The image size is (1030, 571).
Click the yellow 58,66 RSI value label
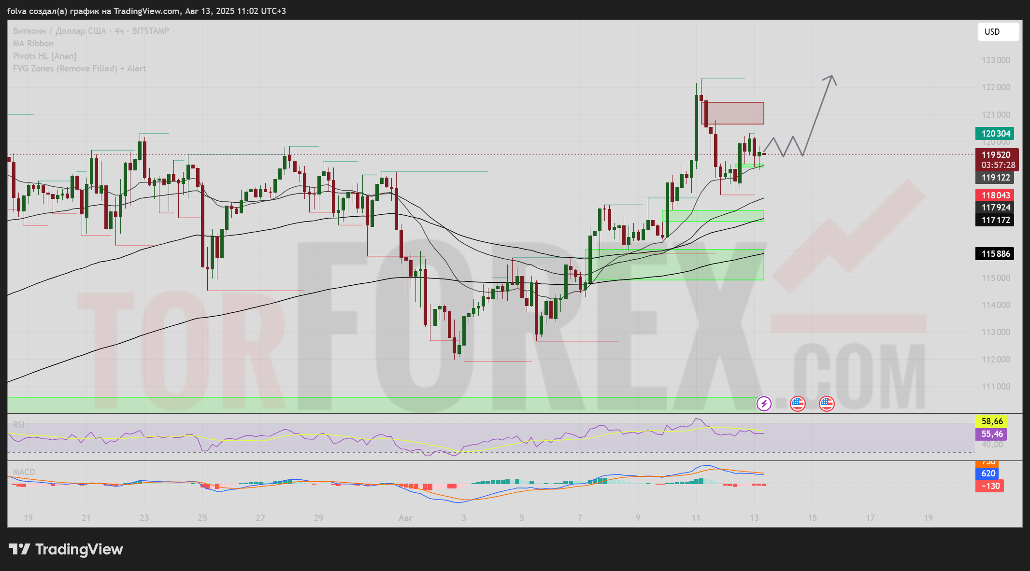tap(991, 421)
